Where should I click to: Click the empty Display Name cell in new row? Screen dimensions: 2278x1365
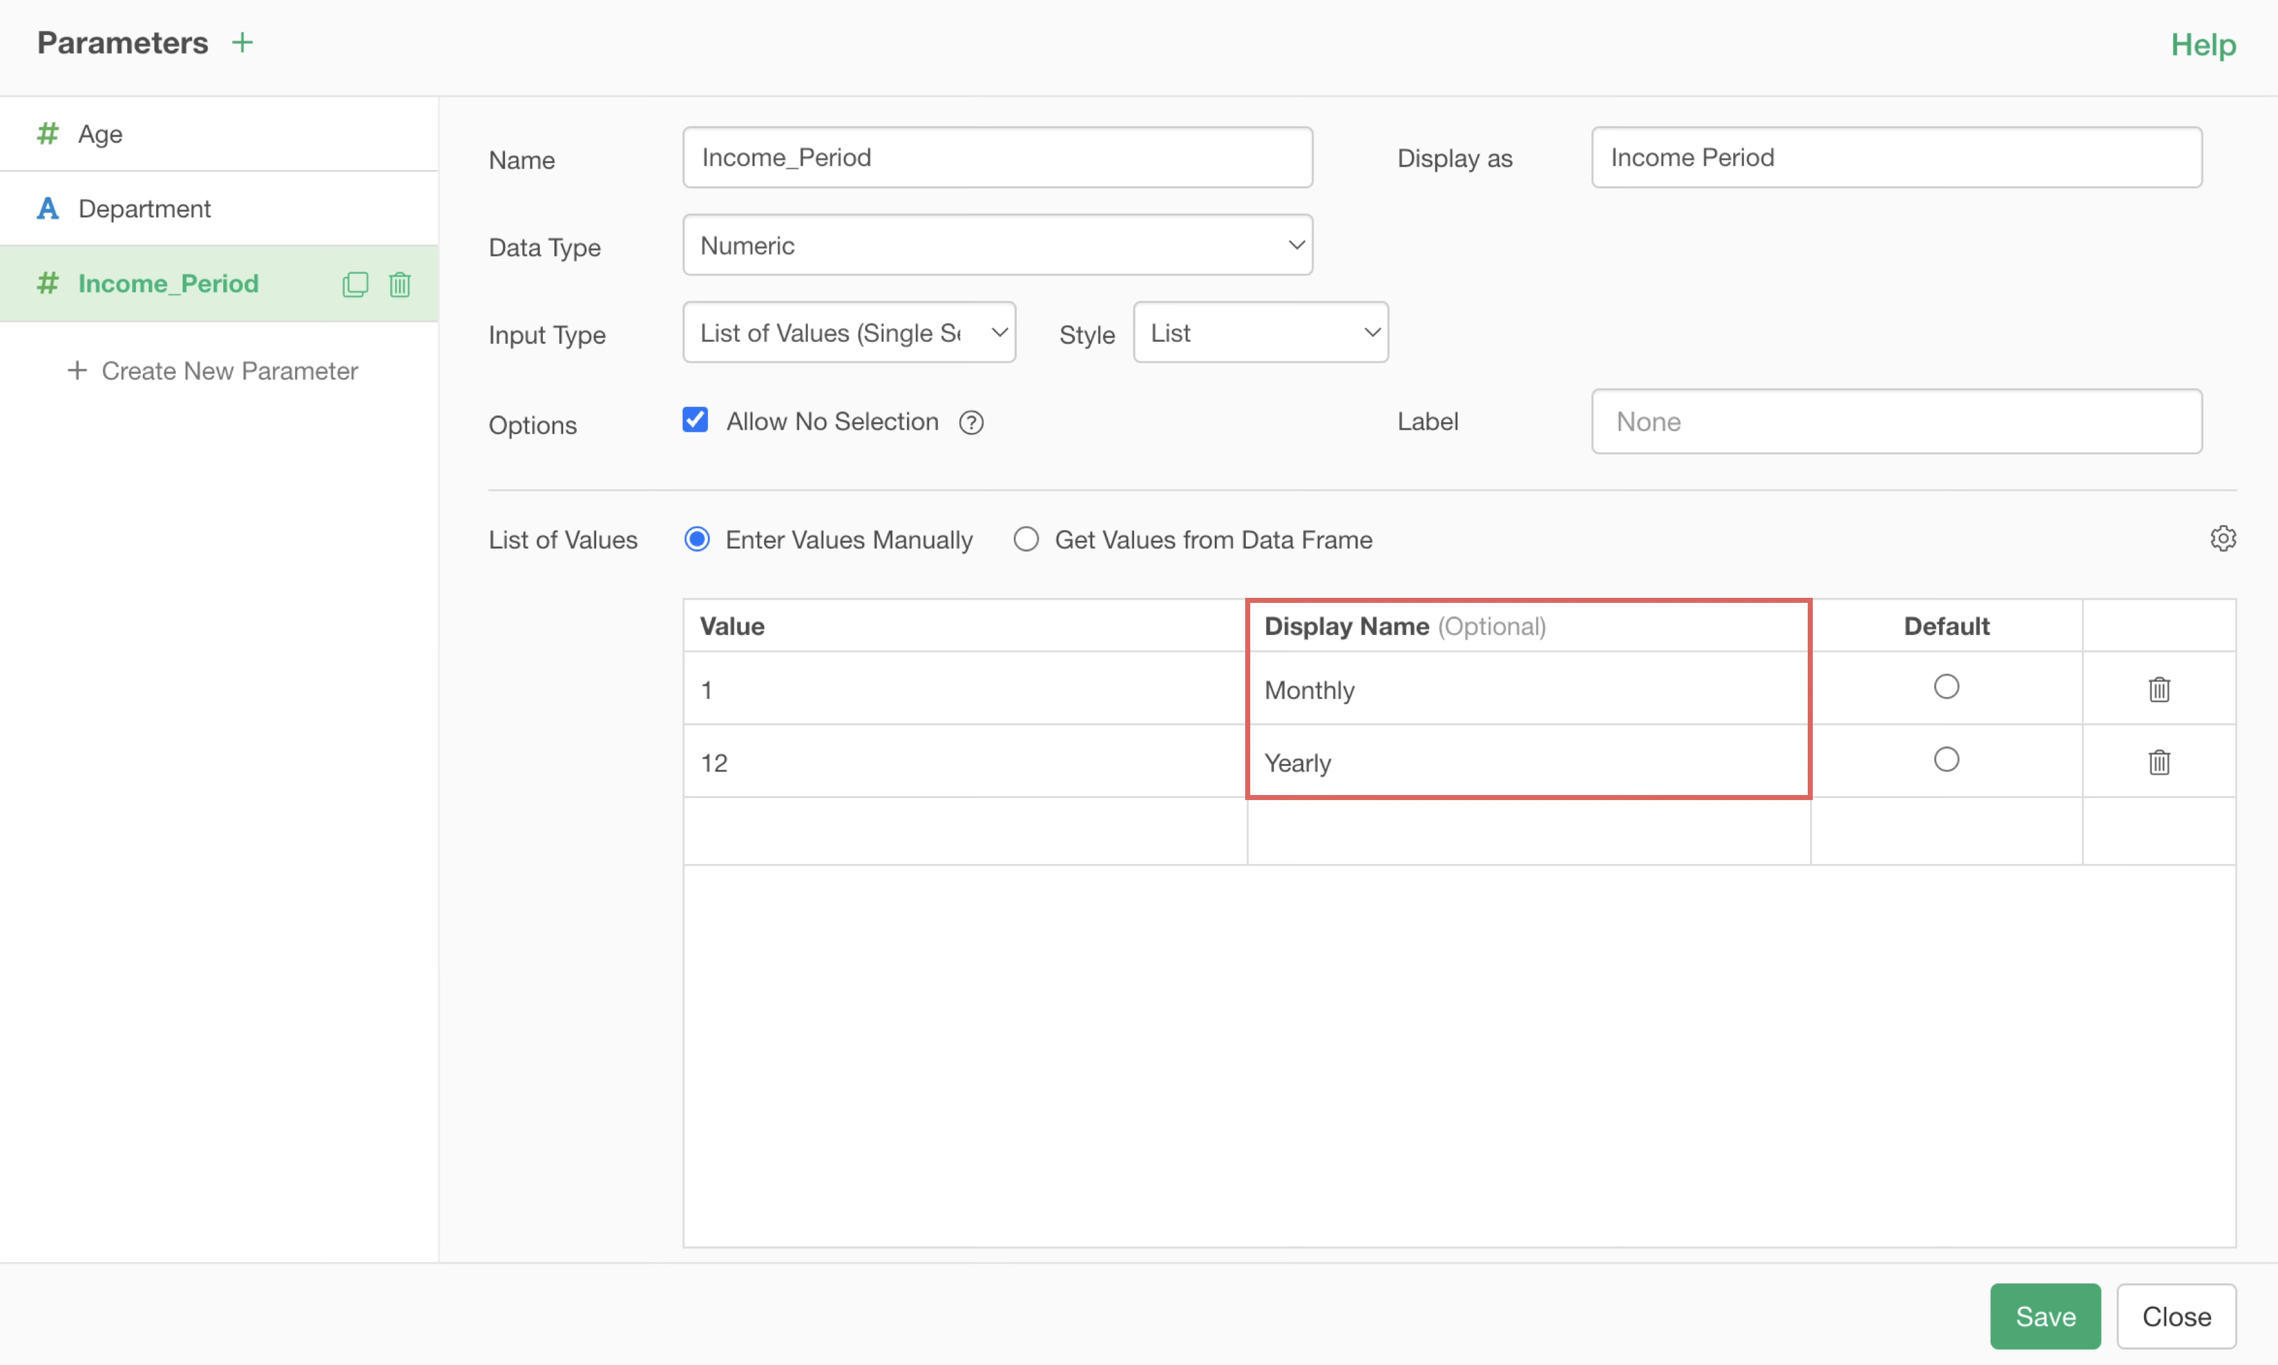(x=1528, y=830)
